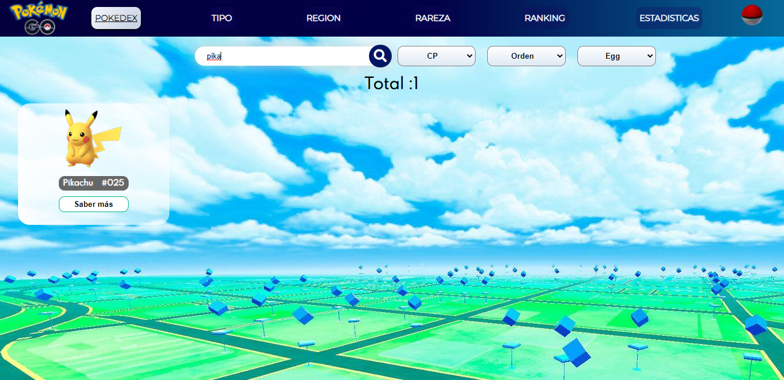
Task: Click the magnifying glass search icon
Action: 380,56
